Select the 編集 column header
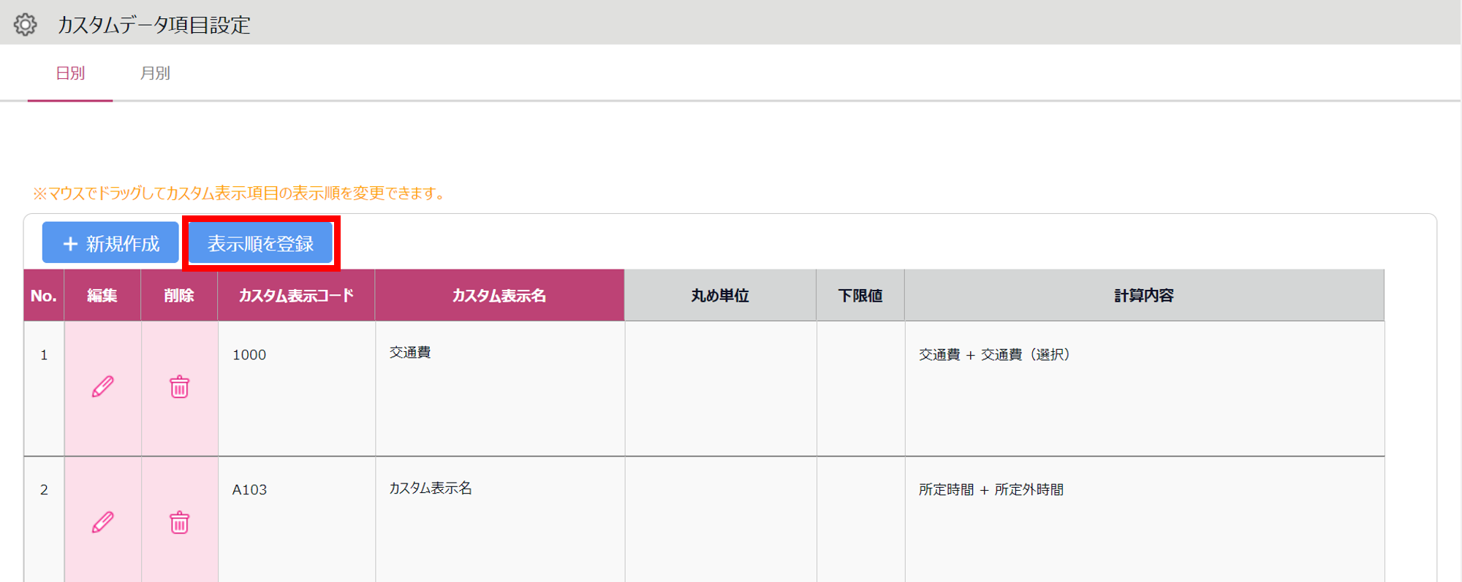Screen dimensions: 1462x582 point(102,295)
